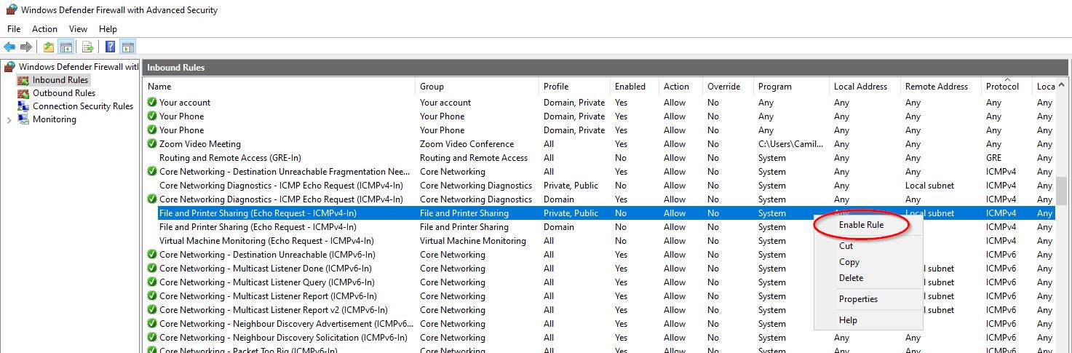Open the Help menu in menu bar

(x=108, y=29)
